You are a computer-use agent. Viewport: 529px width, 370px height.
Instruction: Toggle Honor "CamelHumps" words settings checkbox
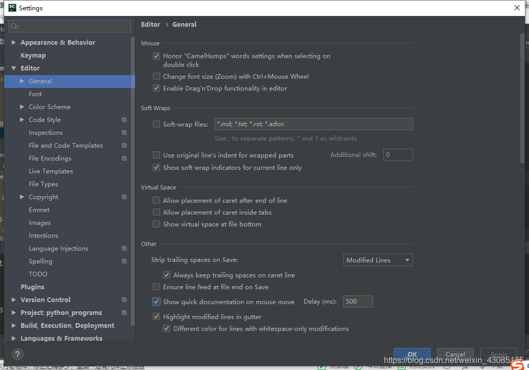(156, 56)
